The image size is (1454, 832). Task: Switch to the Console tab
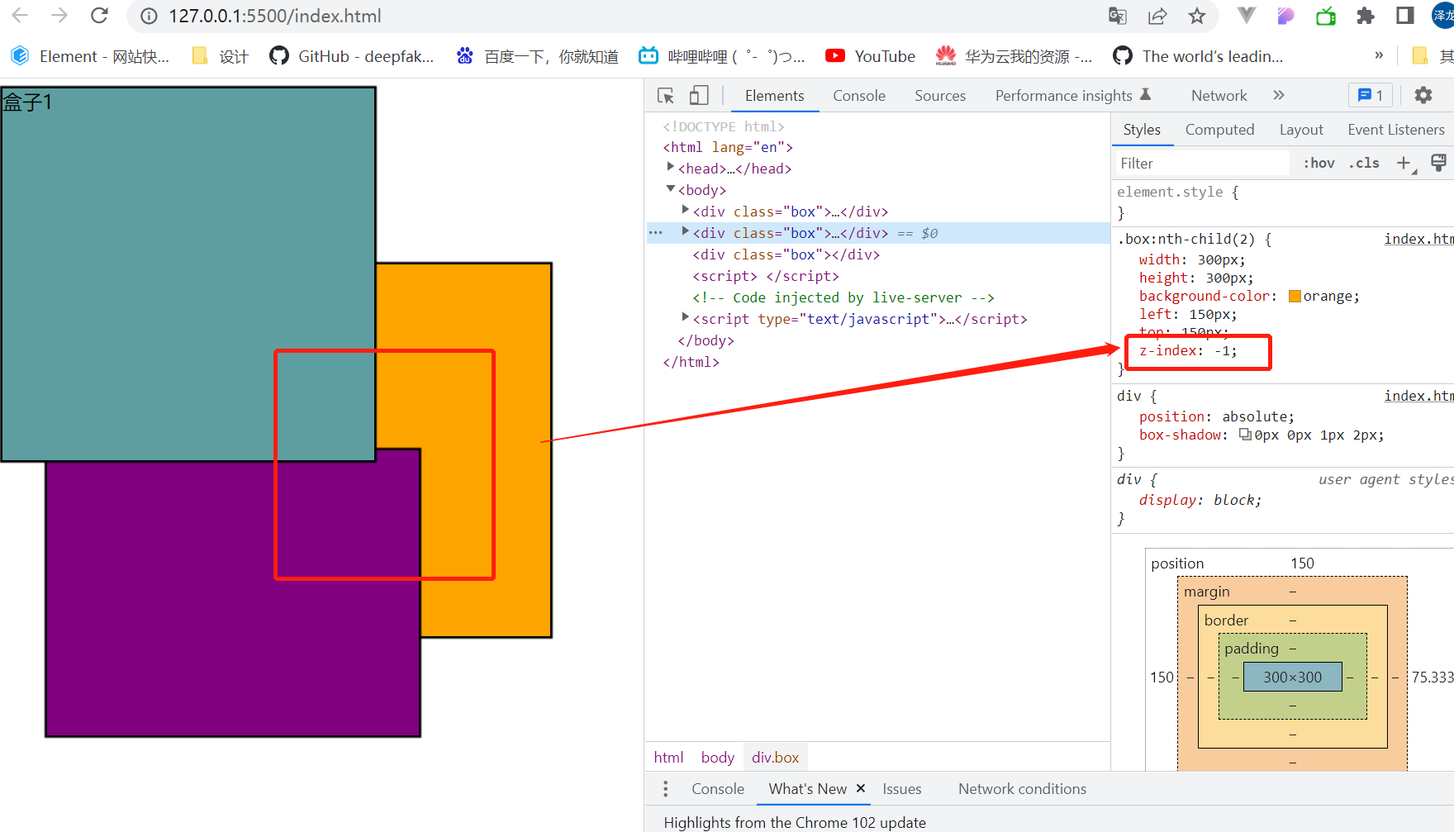click(x=859, y=96)
